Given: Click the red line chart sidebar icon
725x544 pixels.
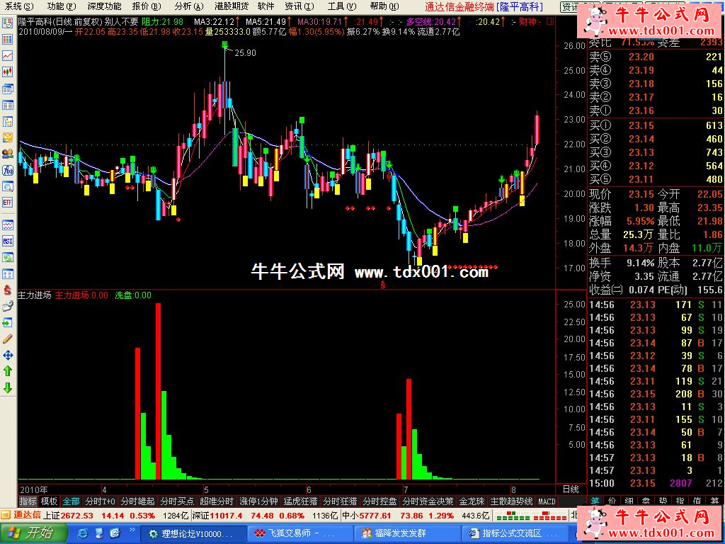Looking at the screenshot, I should [x=8, y=55].
